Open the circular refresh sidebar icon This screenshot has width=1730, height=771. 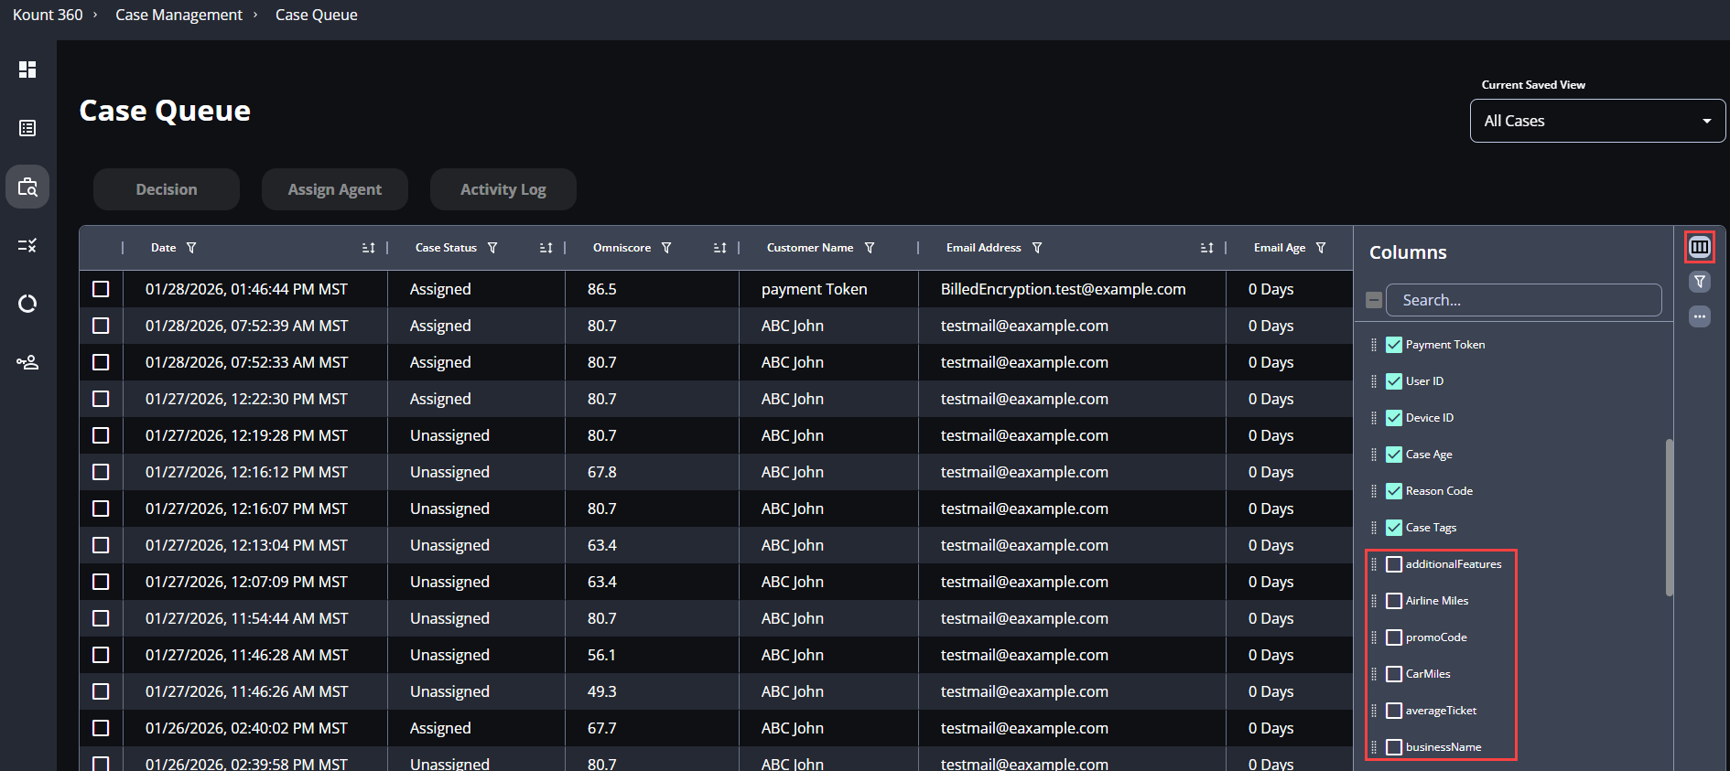click(x=27, y=304)
